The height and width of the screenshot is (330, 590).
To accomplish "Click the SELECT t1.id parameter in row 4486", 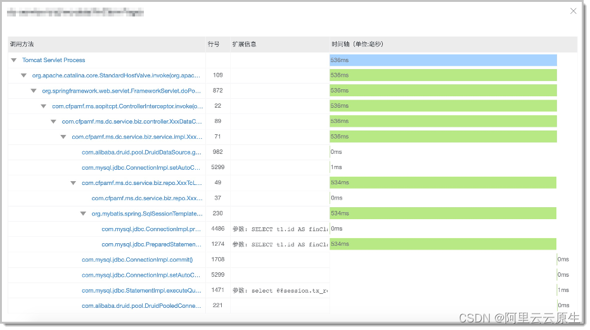I will click(x=280, y=229).
